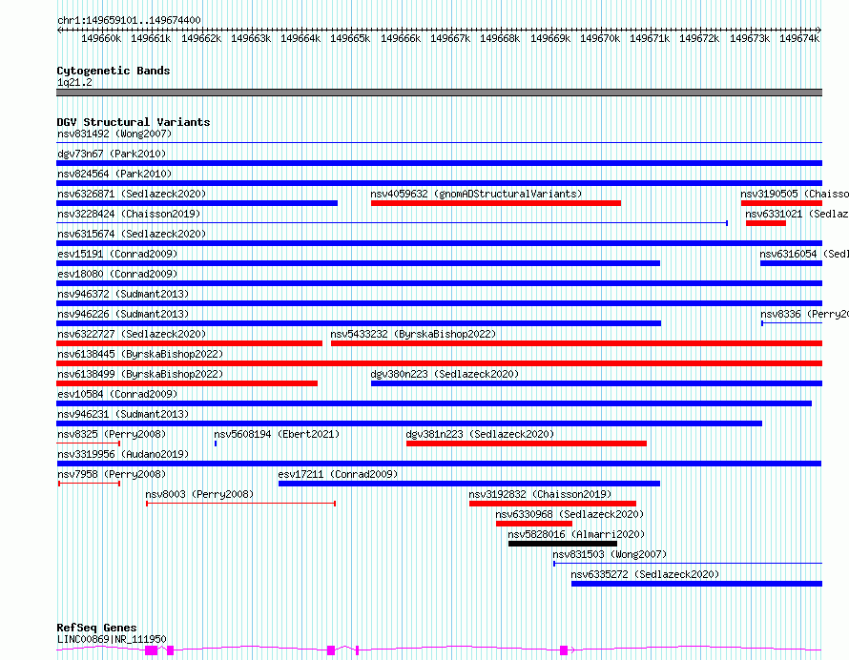Screen dimensions: 849x660
Task: Open nsv6335272 (Sedlazeck2020) label
Action: pos(645,574)
